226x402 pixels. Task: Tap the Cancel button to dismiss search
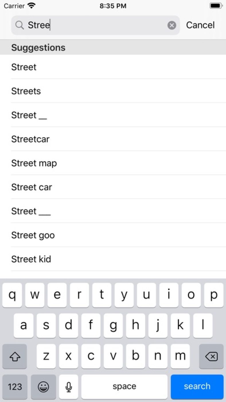(200, 25)
